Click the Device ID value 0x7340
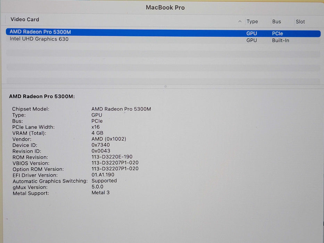The width and height of the screenshot is (324, 243). [x=100, y=145]
